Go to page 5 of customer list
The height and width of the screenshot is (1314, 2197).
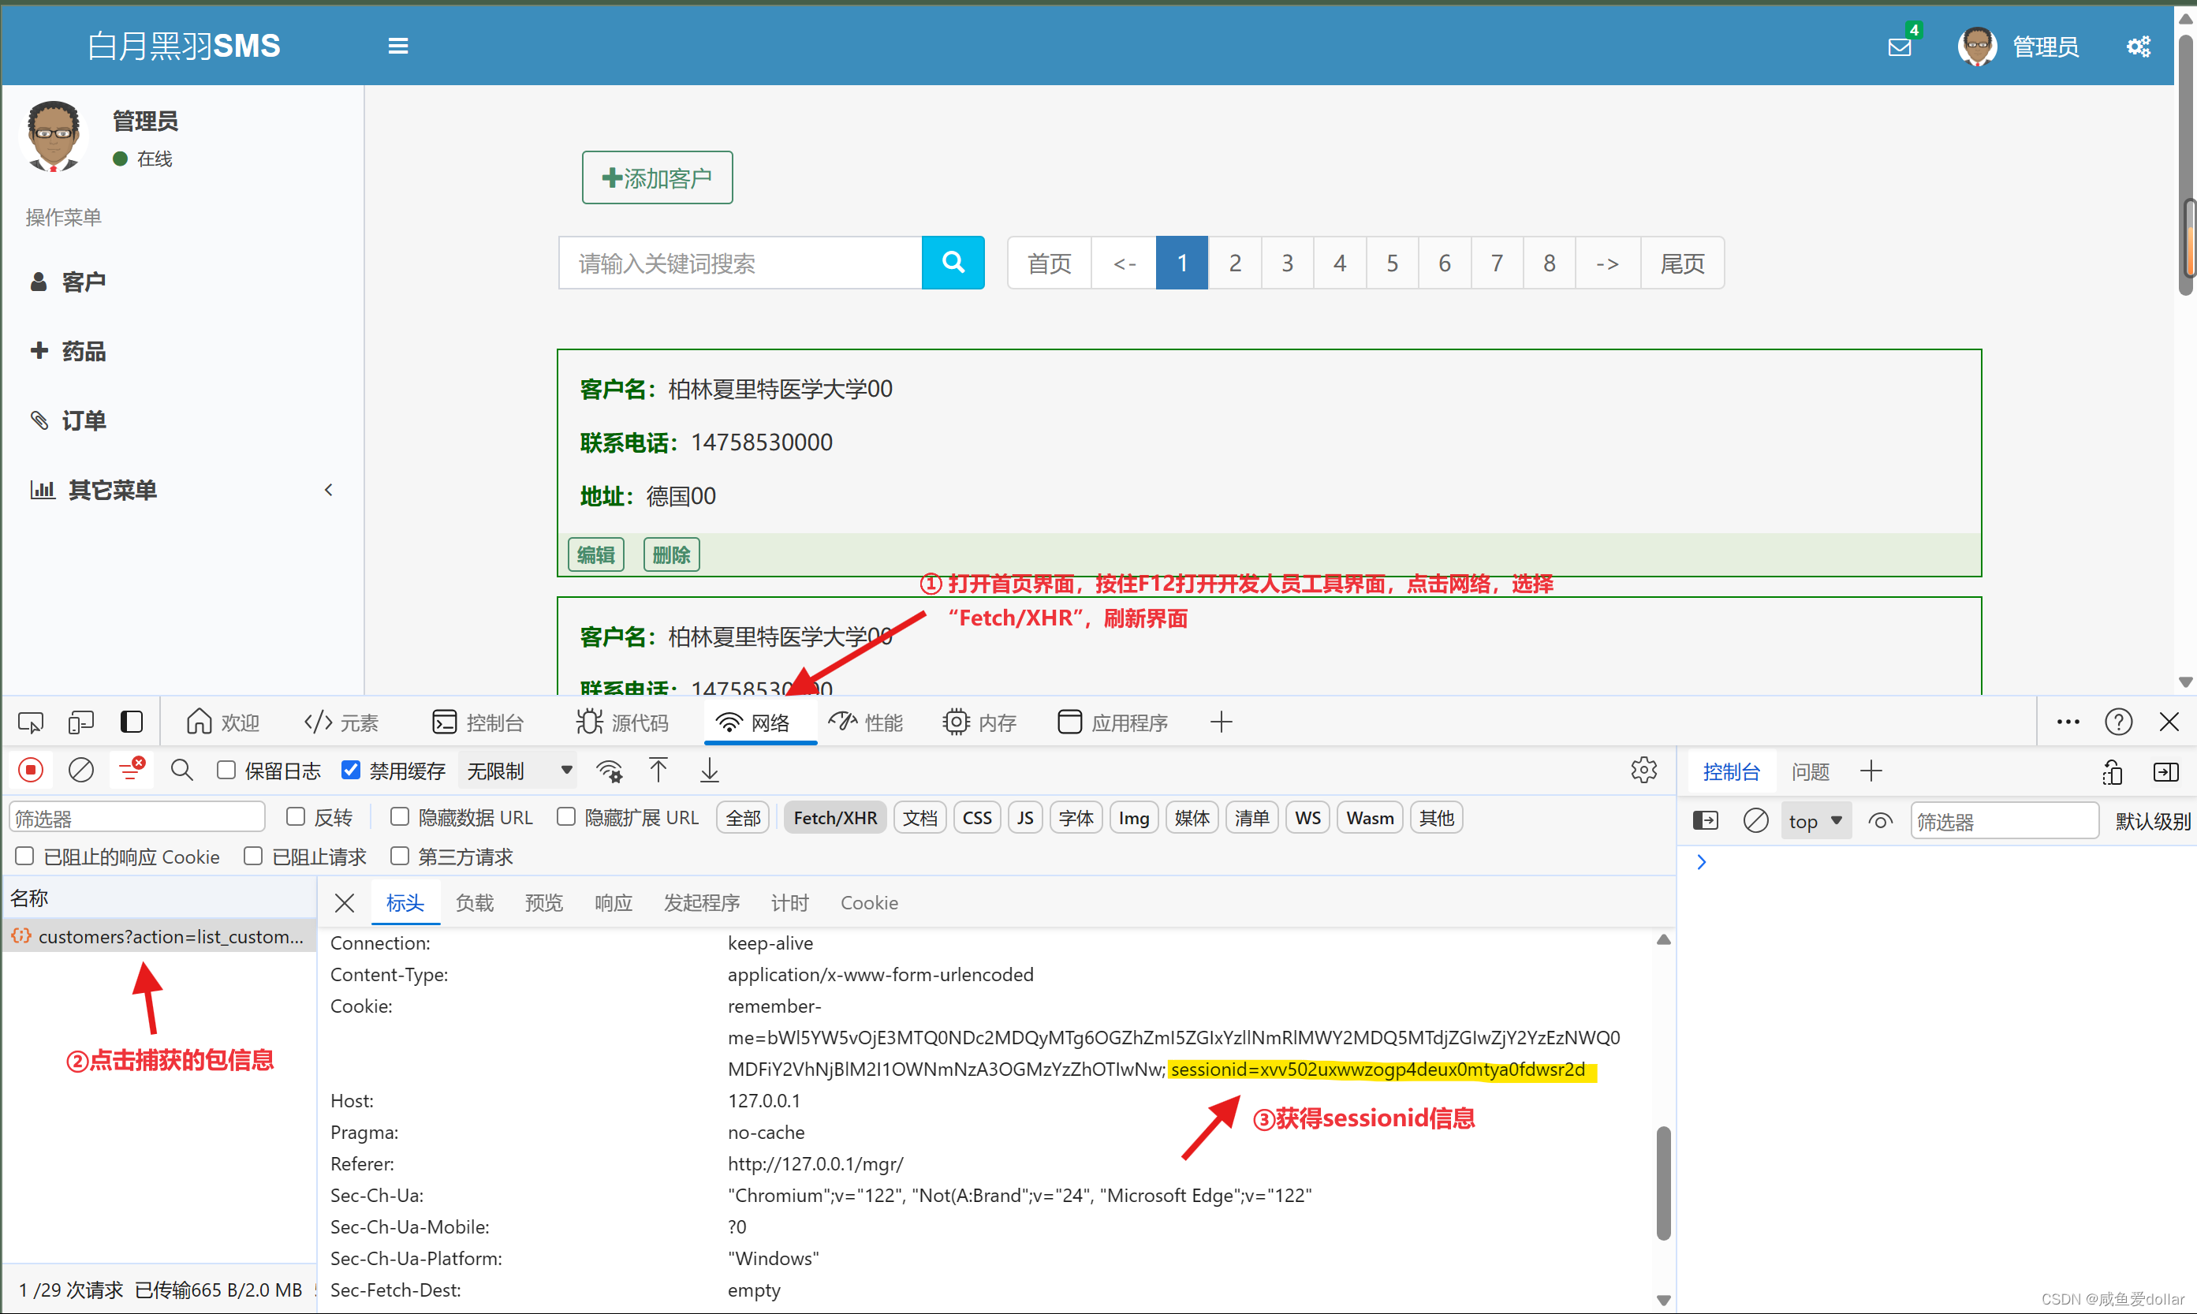pos(1392,262)
